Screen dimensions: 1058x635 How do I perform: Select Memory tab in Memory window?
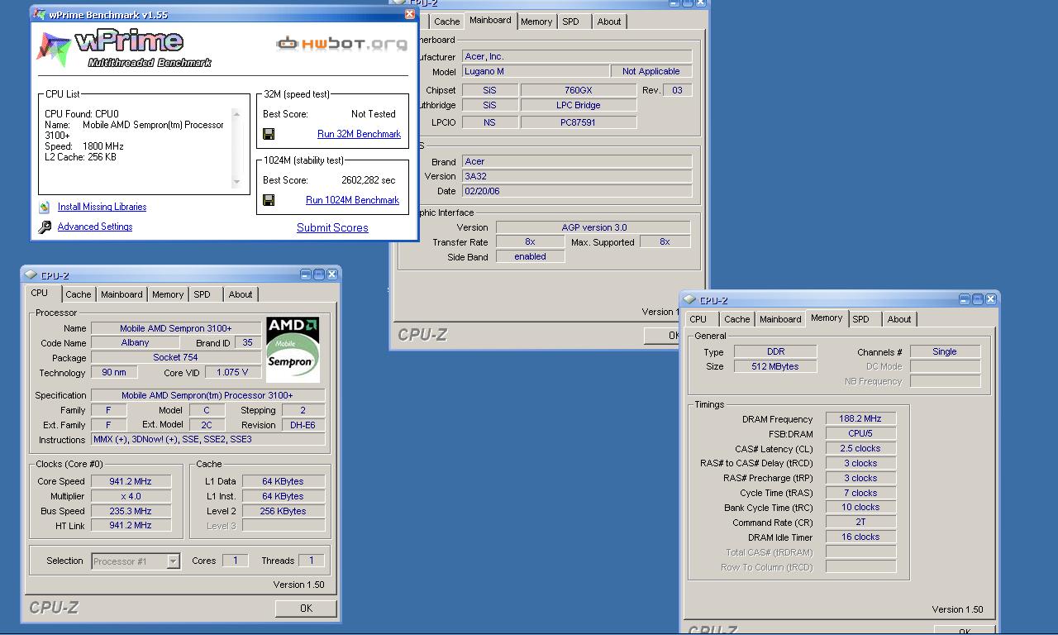coord(827,318)
